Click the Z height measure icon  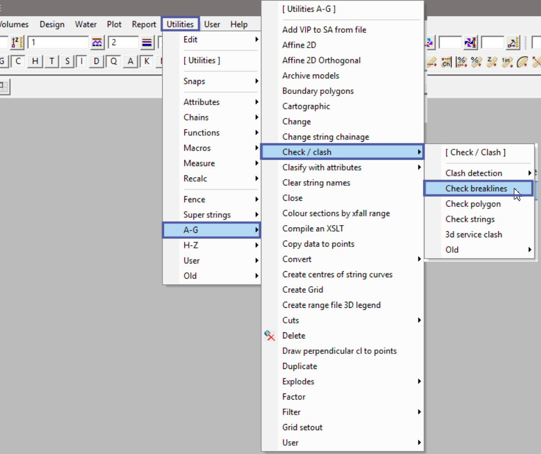coord(17,42)
